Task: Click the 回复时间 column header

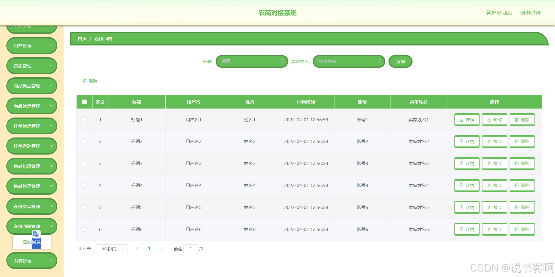Action: pyautogui.click(x=306, y=102)
